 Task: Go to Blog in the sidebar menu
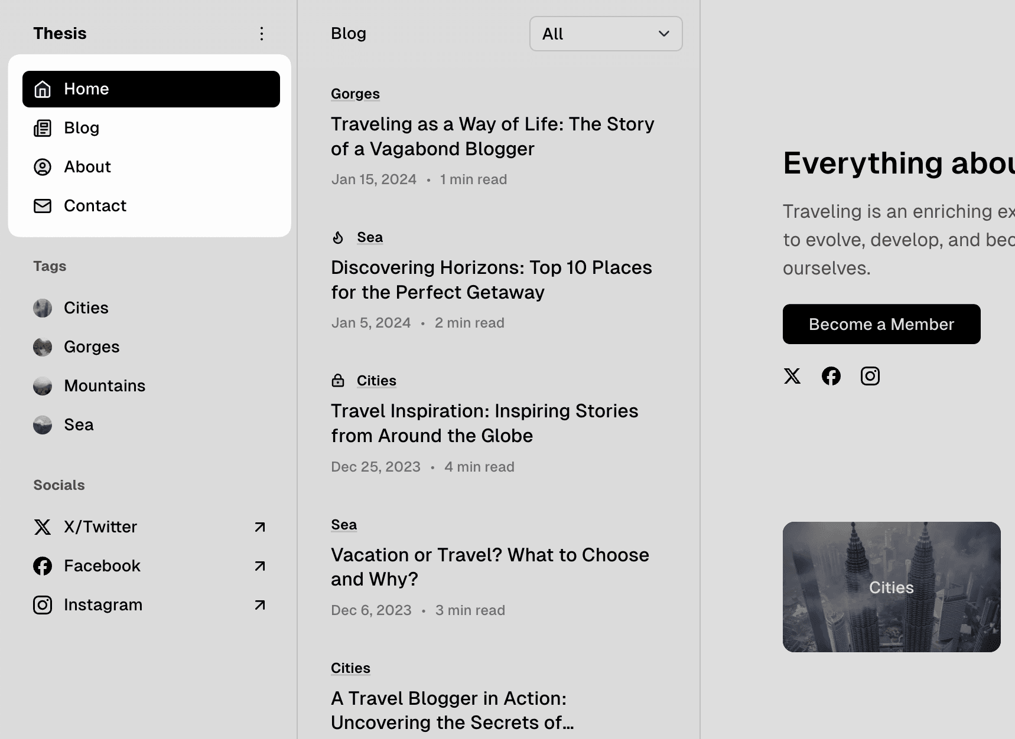click(x=151, y=128)
